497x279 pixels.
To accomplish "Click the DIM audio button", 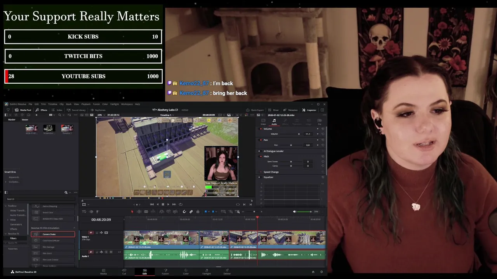I will (316, 212).
